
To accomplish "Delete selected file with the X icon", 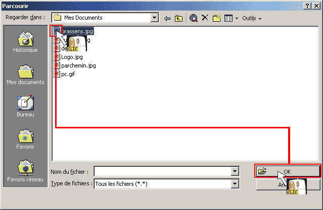I will tap(205, 18).
